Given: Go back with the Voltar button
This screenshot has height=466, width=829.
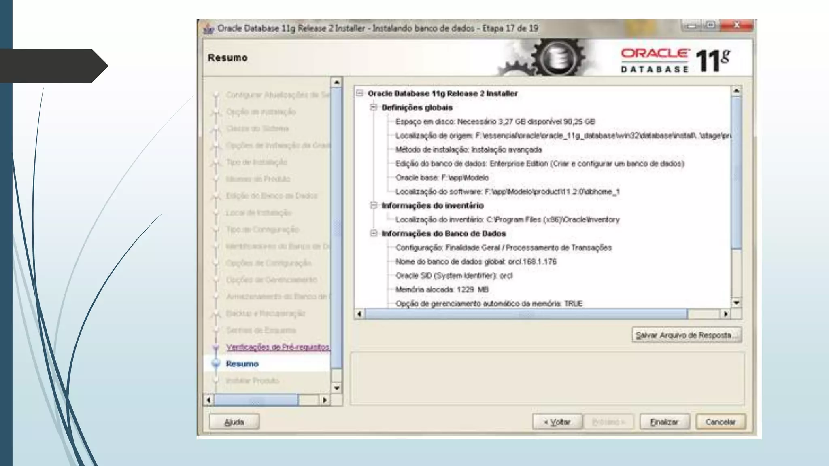Looking at the screenshot, I should [557, 422].
